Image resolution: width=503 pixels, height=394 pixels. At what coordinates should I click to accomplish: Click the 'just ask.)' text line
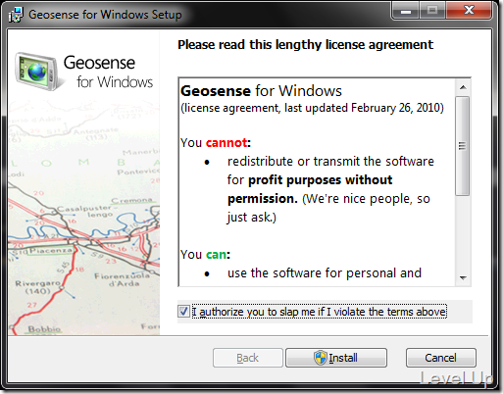pos(252,218)
